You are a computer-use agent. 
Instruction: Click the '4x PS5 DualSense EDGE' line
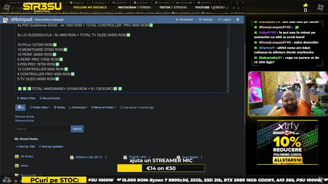point(85,25)
